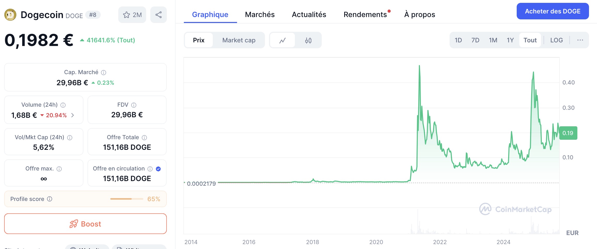Open the Marchés tab

tap(260, 15)
